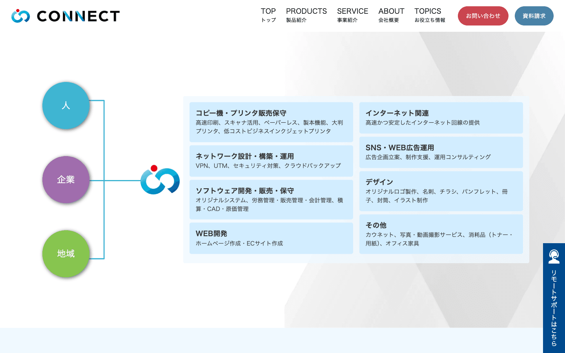Image resolution: width=565 pixels, height=353 pixels.
Task: Click the blue 資料請求 button
Action: [x=534, y=16]
